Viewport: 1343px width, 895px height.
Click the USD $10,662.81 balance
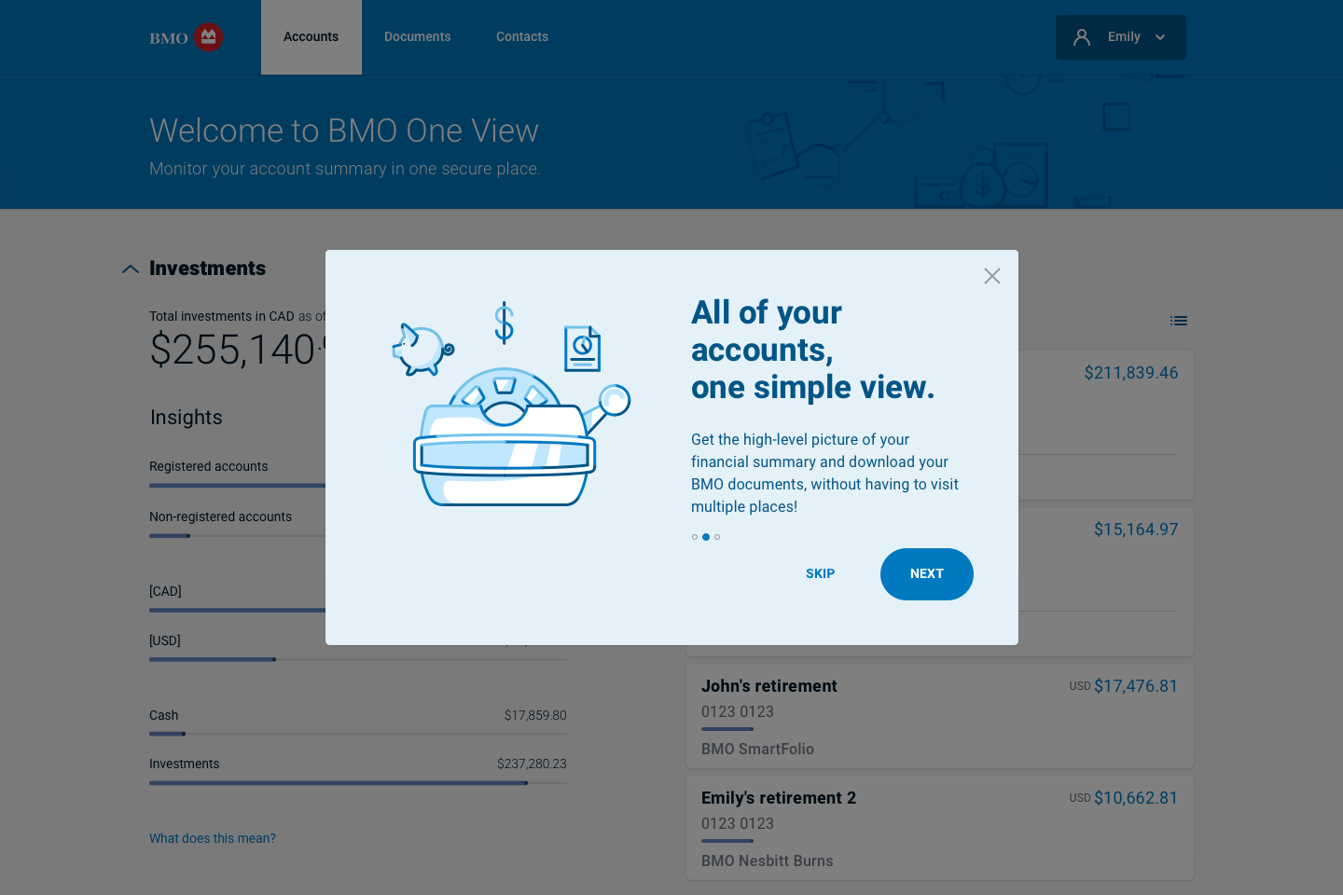[x=1124, y=798]
